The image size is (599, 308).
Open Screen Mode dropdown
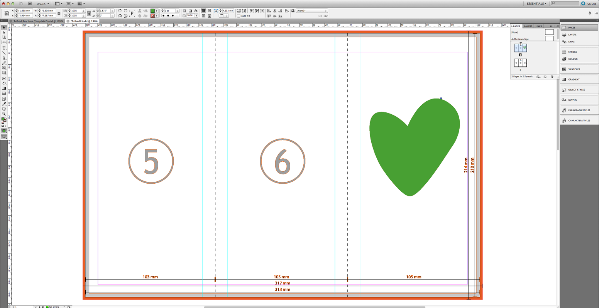(x=69, y=3)
